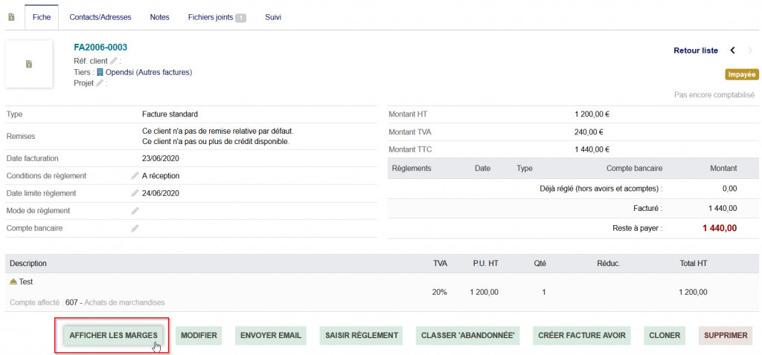
Task: Click Saisir règlement button
Action: 362,335
